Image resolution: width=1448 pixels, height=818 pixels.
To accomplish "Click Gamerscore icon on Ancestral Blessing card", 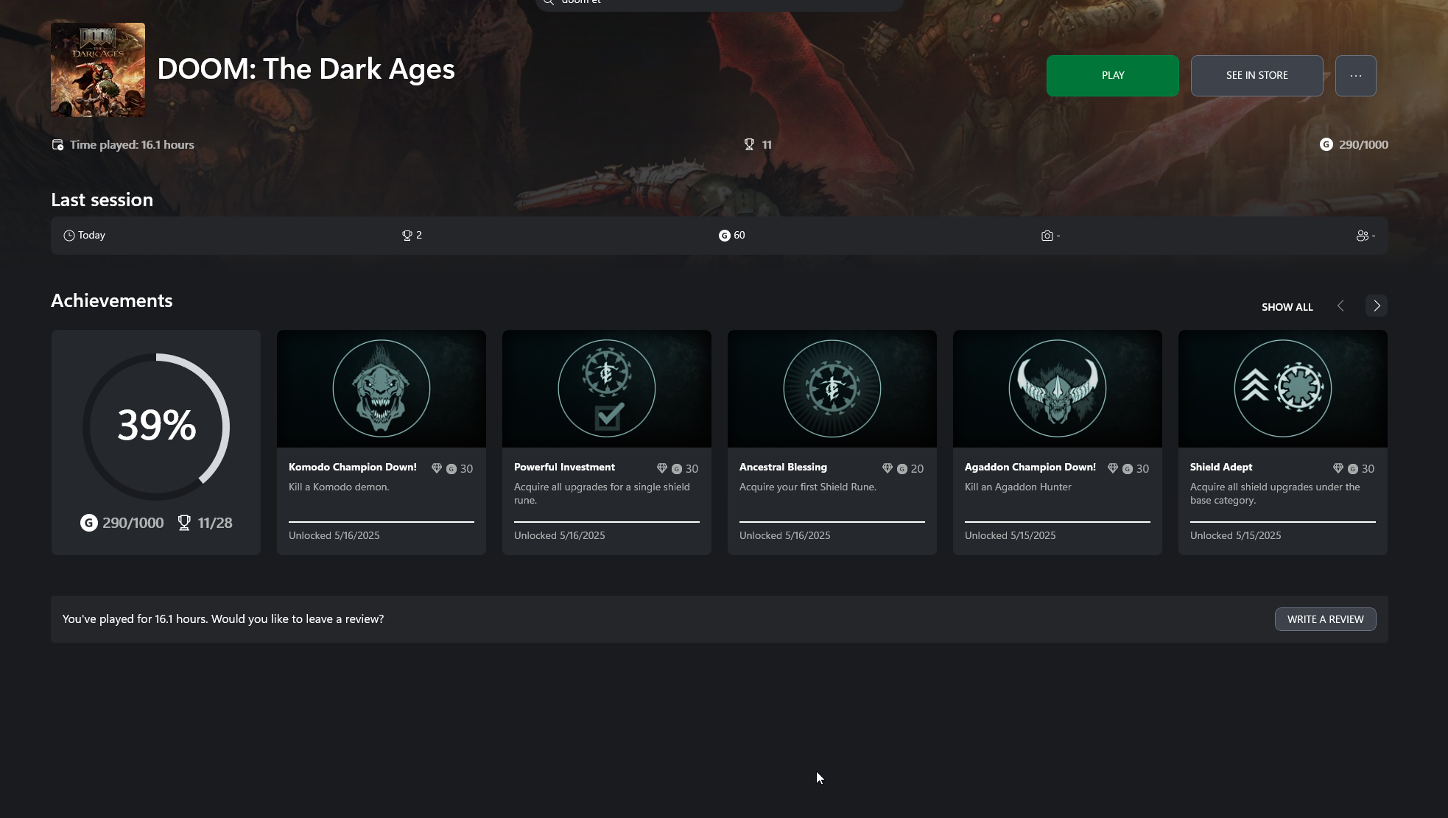I will (902, 469).
